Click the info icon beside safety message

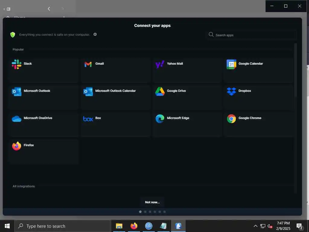(x=95, y=34)
